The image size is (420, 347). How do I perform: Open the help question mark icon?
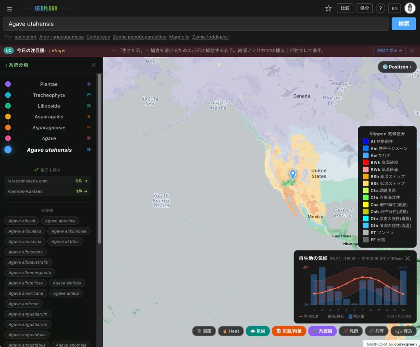380,8
